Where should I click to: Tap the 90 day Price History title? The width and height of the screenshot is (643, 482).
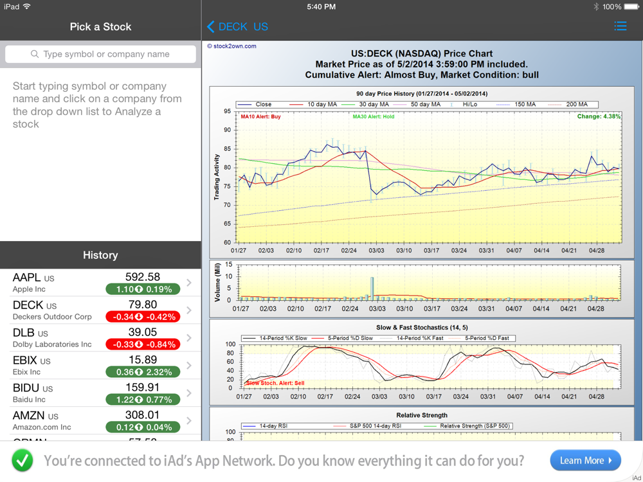(422, 94)
